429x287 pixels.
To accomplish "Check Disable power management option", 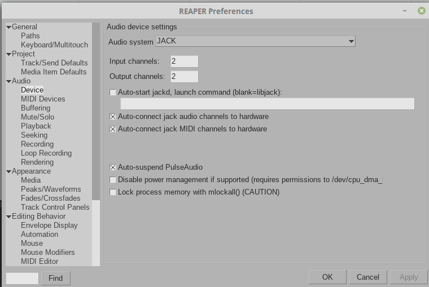I will [113, 180].
